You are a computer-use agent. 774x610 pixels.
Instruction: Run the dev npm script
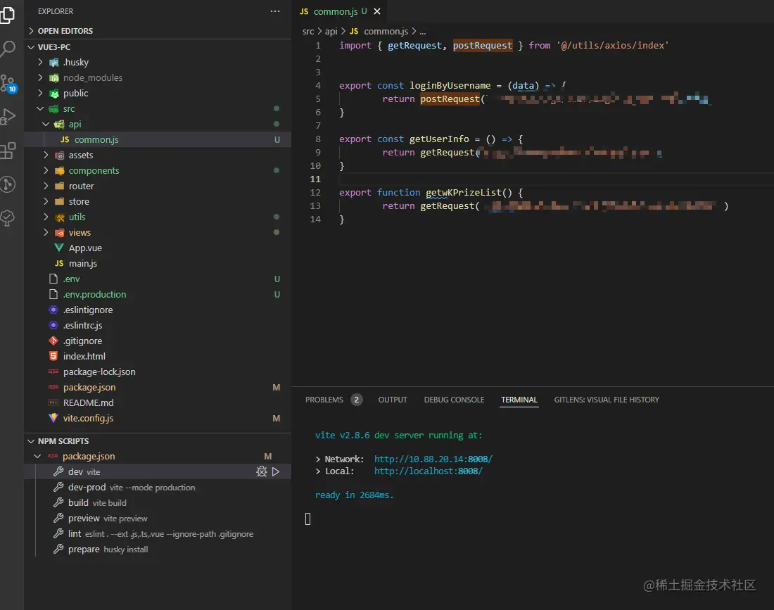pyautogui.click(x=276, y=472)
